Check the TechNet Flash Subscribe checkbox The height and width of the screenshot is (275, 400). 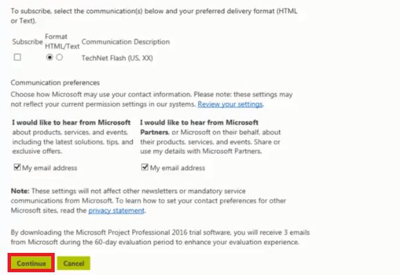(x=17, y=57)
